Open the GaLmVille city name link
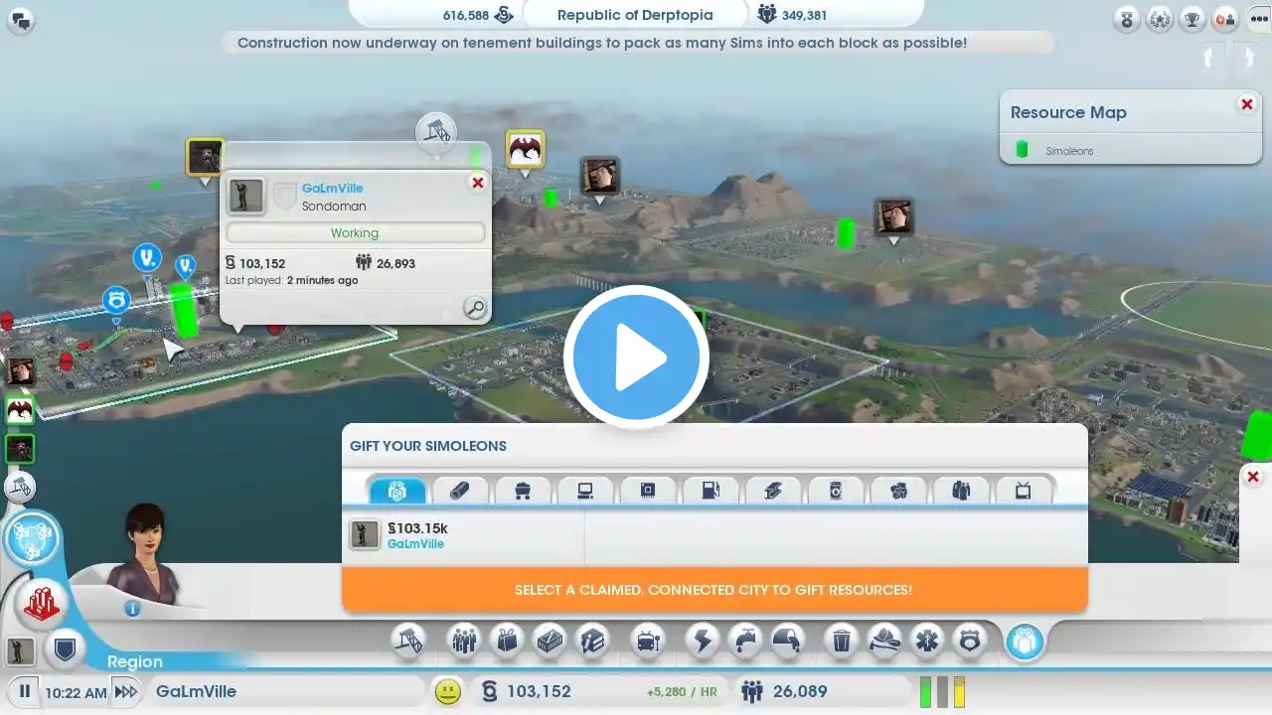Image resolution: width=1272 pixels, height=715 pixels. [x=332, y=188]
